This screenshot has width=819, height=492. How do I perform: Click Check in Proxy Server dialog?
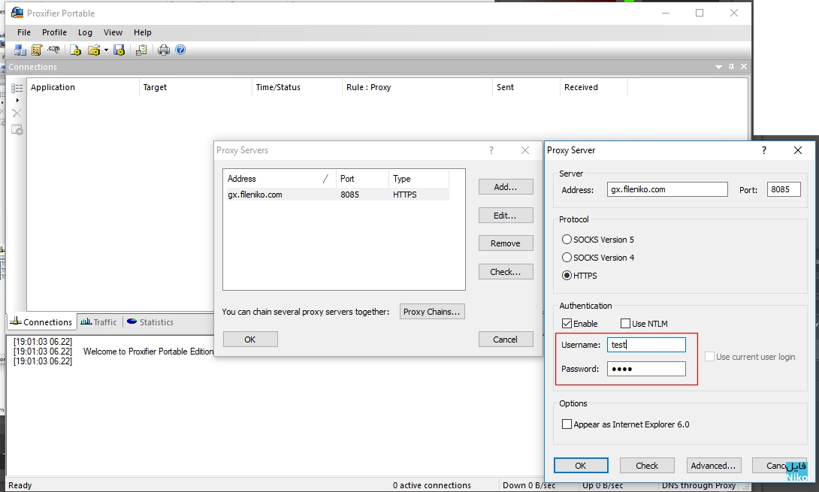pos(647,466)
